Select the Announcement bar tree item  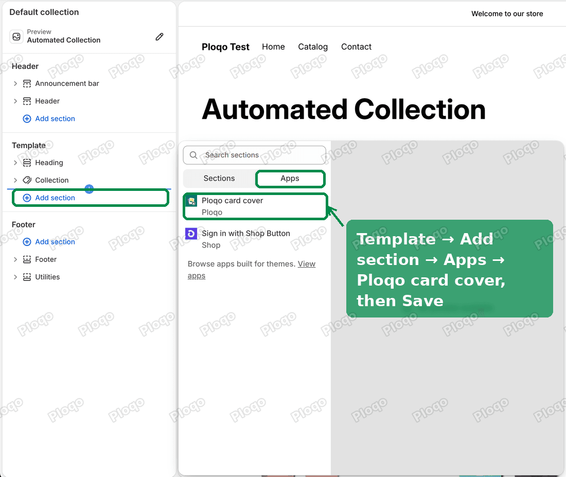(67, 84)
